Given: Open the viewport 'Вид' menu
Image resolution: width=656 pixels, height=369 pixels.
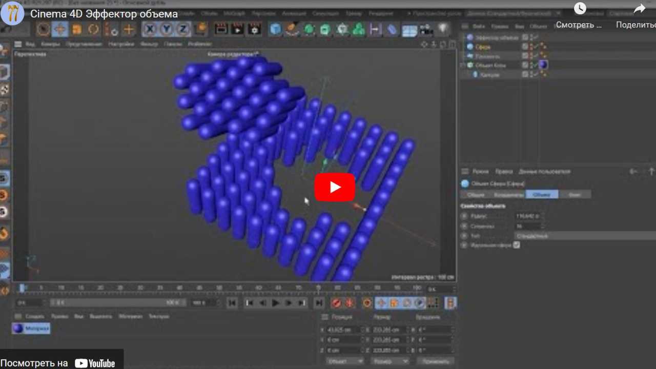Looking at the screenshot, I should [x=30, y=44].
